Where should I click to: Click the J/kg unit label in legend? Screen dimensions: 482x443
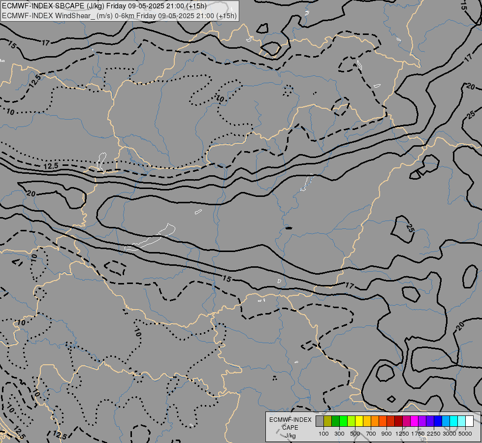point(290,436)
